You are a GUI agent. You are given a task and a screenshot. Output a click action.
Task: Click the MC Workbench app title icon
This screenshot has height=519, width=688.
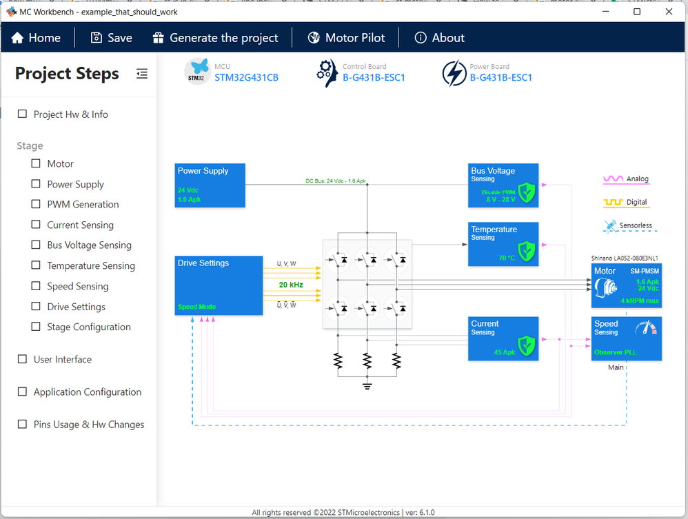point(12,12)
